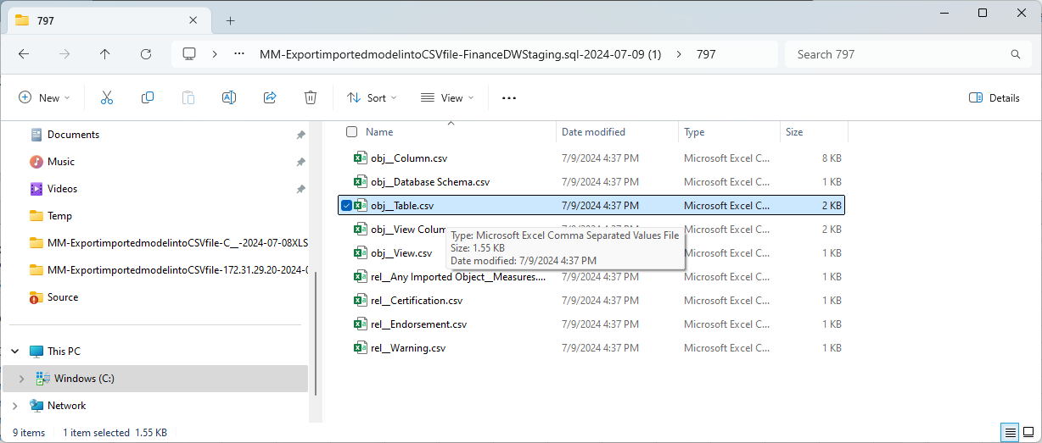1042x443 pixels.
Task: Click the New button
Action: 45,97
